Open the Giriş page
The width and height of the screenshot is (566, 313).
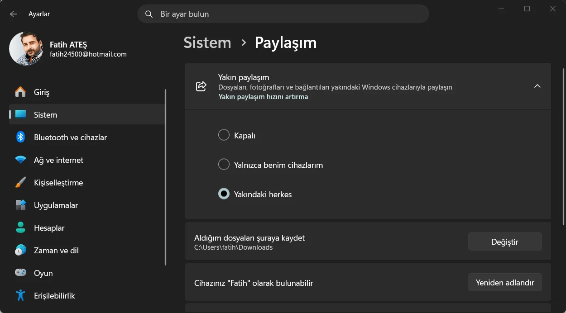[87, 92]
